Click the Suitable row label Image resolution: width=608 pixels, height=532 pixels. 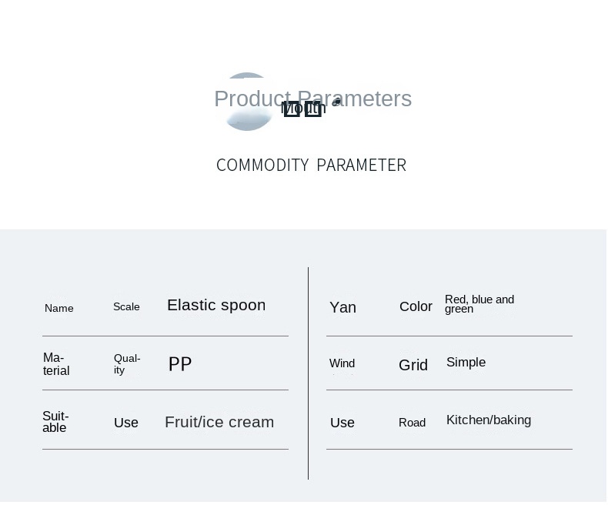pos(55,422)
